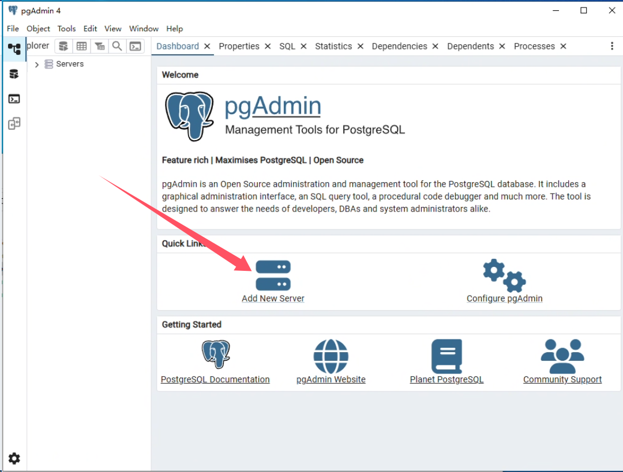Close the Dependencies tab
623x472 pixels.
click(436, 47)
